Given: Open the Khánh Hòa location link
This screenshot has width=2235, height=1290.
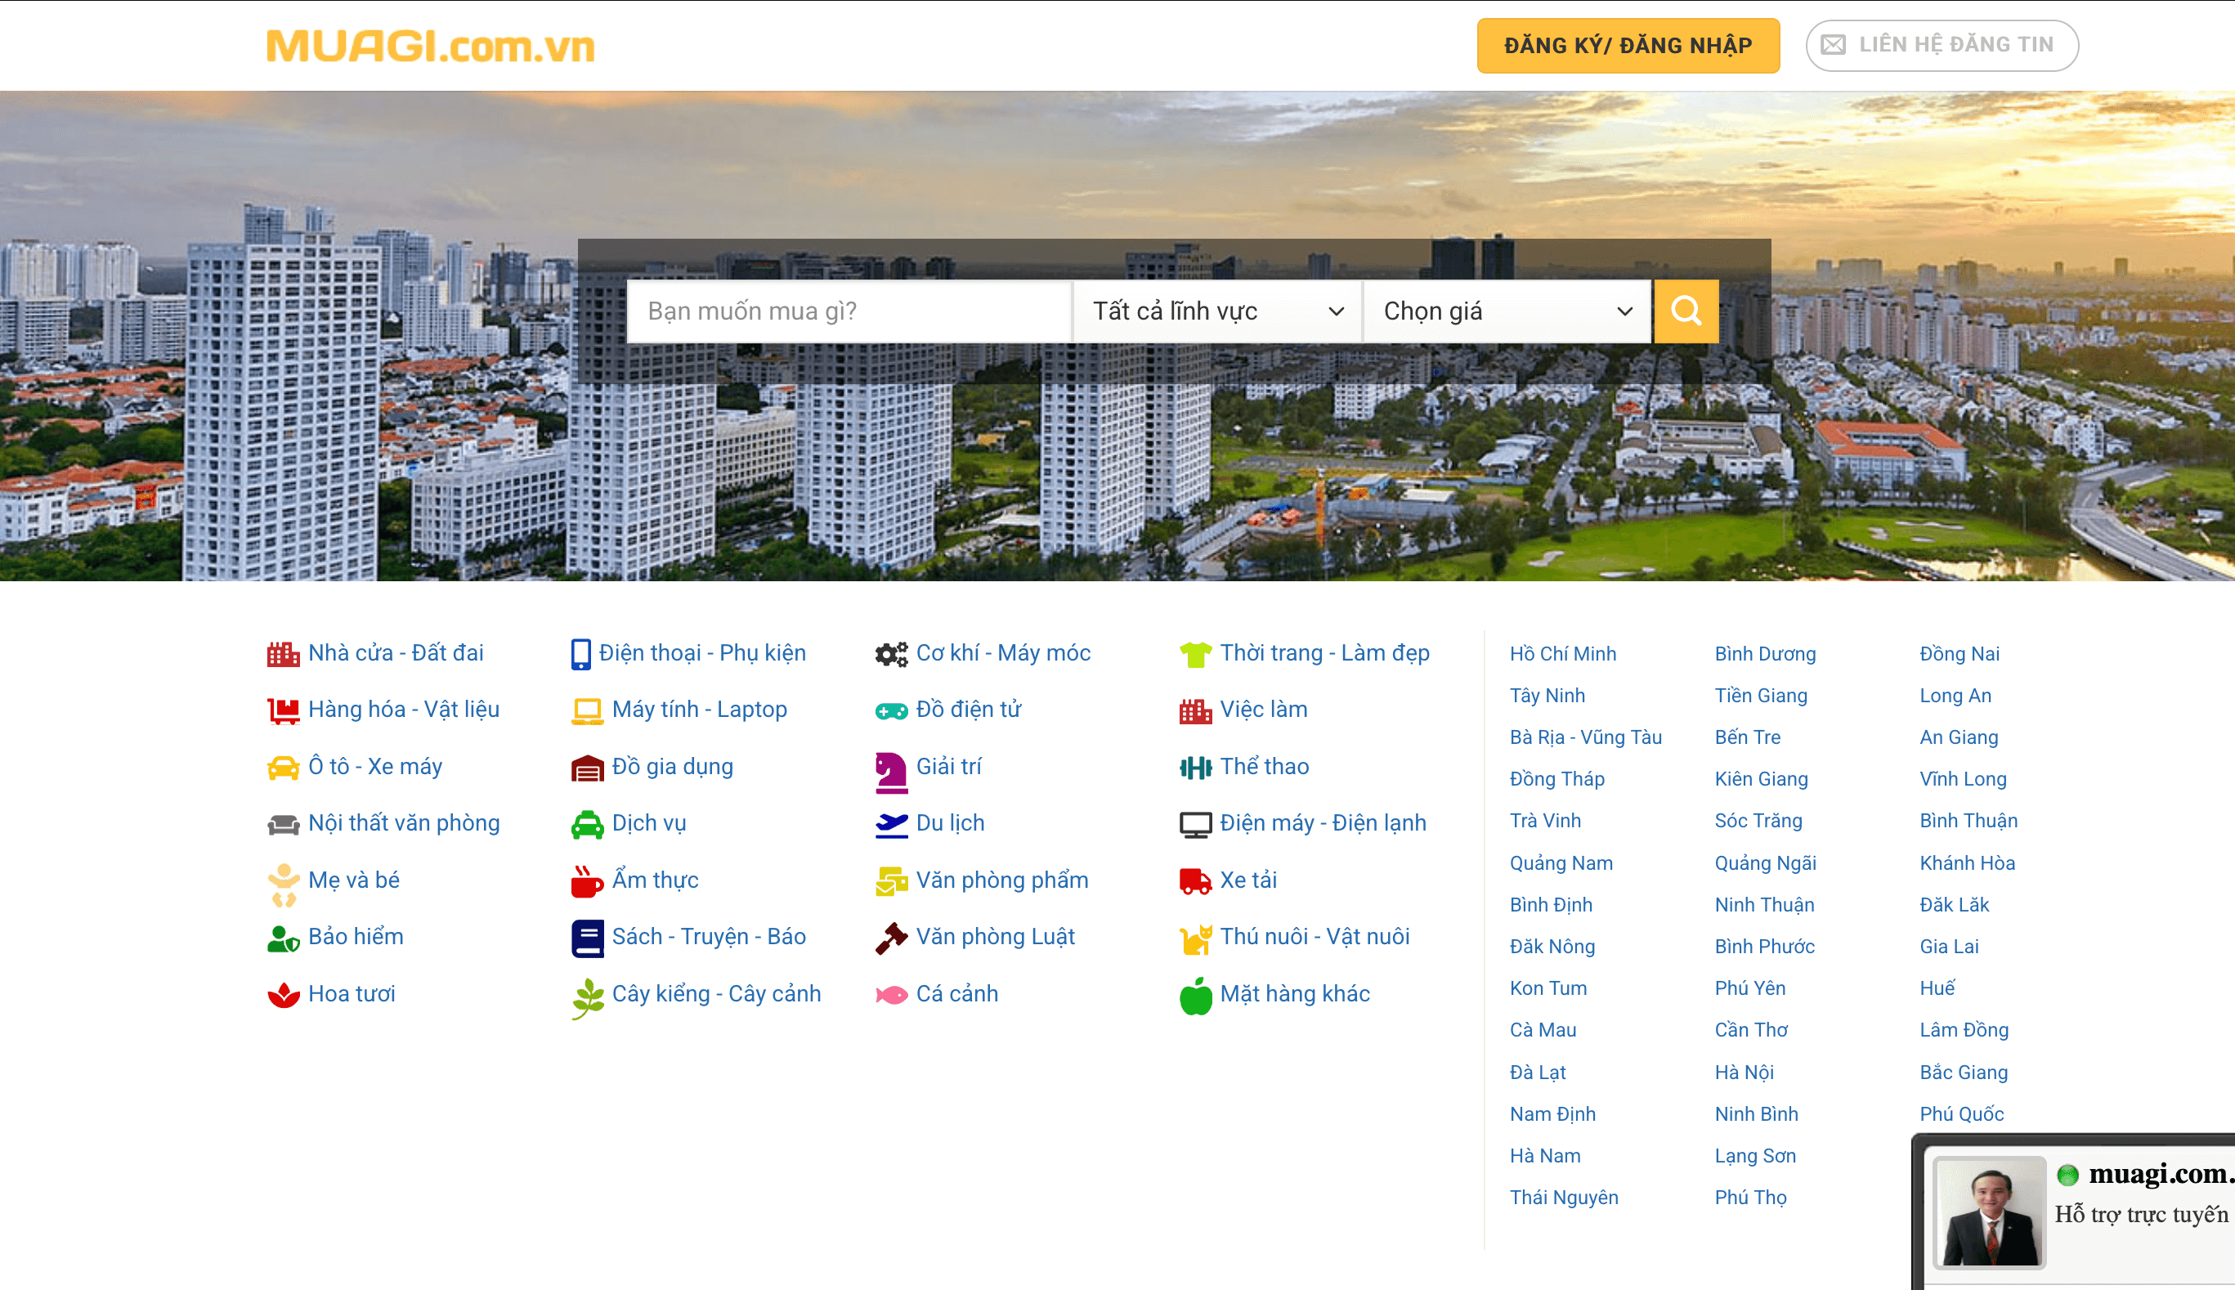Looking at the screenshot, I should click(x=1967, y=863).
